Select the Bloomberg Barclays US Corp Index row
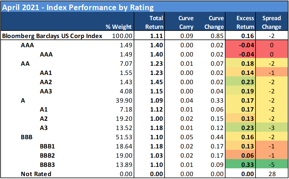The image size is (289, 179). pos(52,36)
